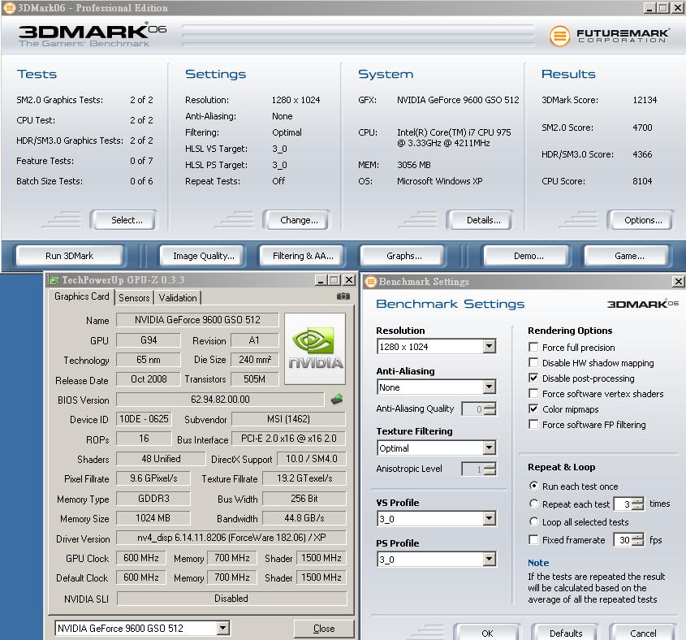This screenshot has height=640, width=686.
Task: Click Cancel in Benchmark Settings
Action: pos(643,633)
